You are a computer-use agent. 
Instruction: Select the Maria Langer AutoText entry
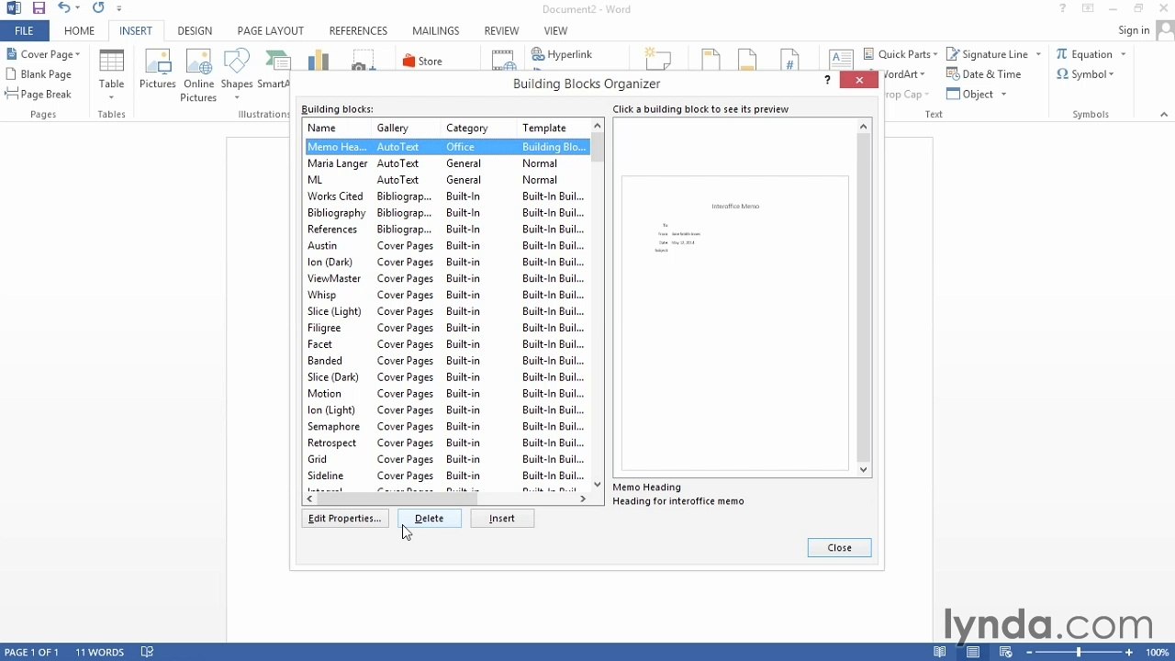click(x=447, y=163)
